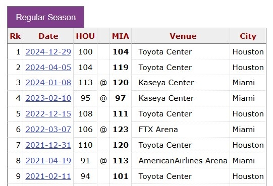Click the MIA score 123 cell
This screenshot has width=273, height=186.
121,130
